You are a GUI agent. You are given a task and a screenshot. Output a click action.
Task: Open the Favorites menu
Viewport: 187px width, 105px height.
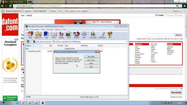[50, 29]
